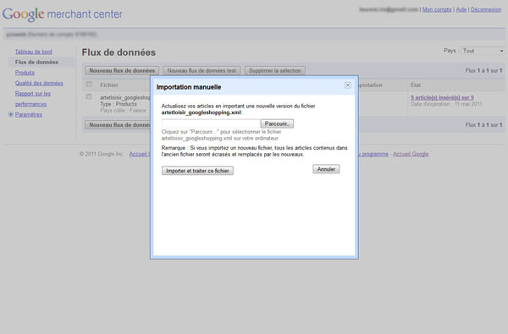Click the Importation manuelle dialog title
The width and height of the screenshot is (508, 334).
pyautogui.click(x=189, y=87)
